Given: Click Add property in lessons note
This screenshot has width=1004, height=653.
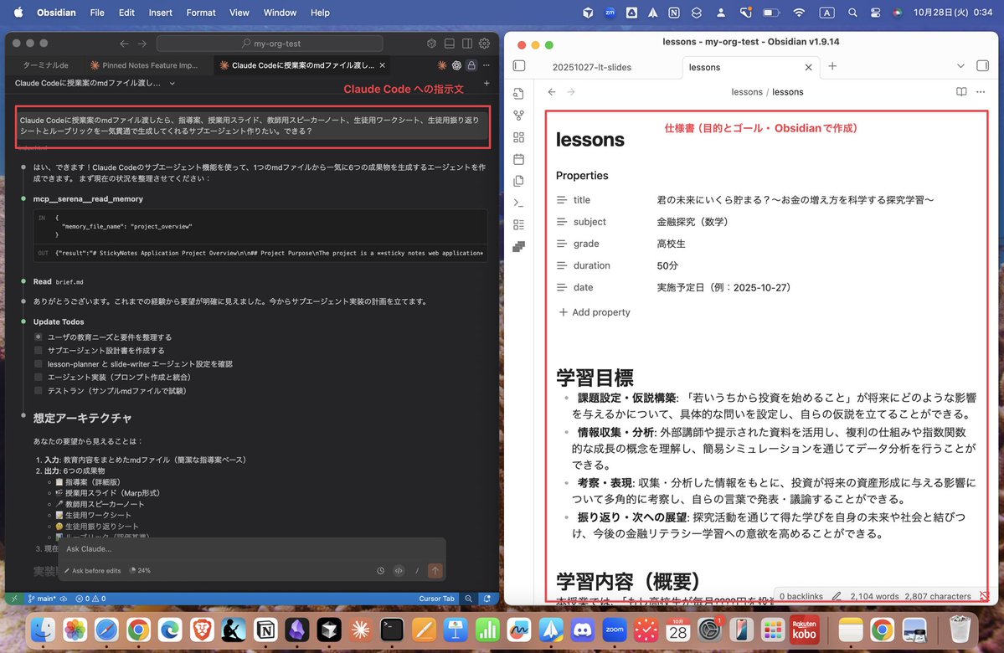Looking at the screenshot, I should coord(595,311).
